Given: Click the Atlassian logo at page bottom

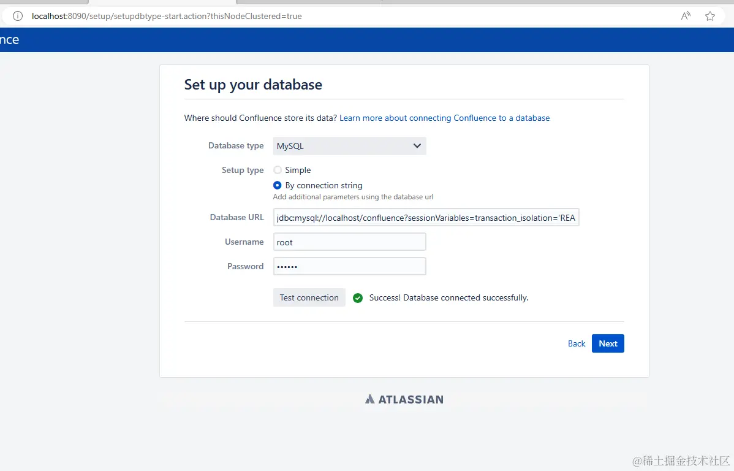Looking at the screenshot, I should coord(404,399).
